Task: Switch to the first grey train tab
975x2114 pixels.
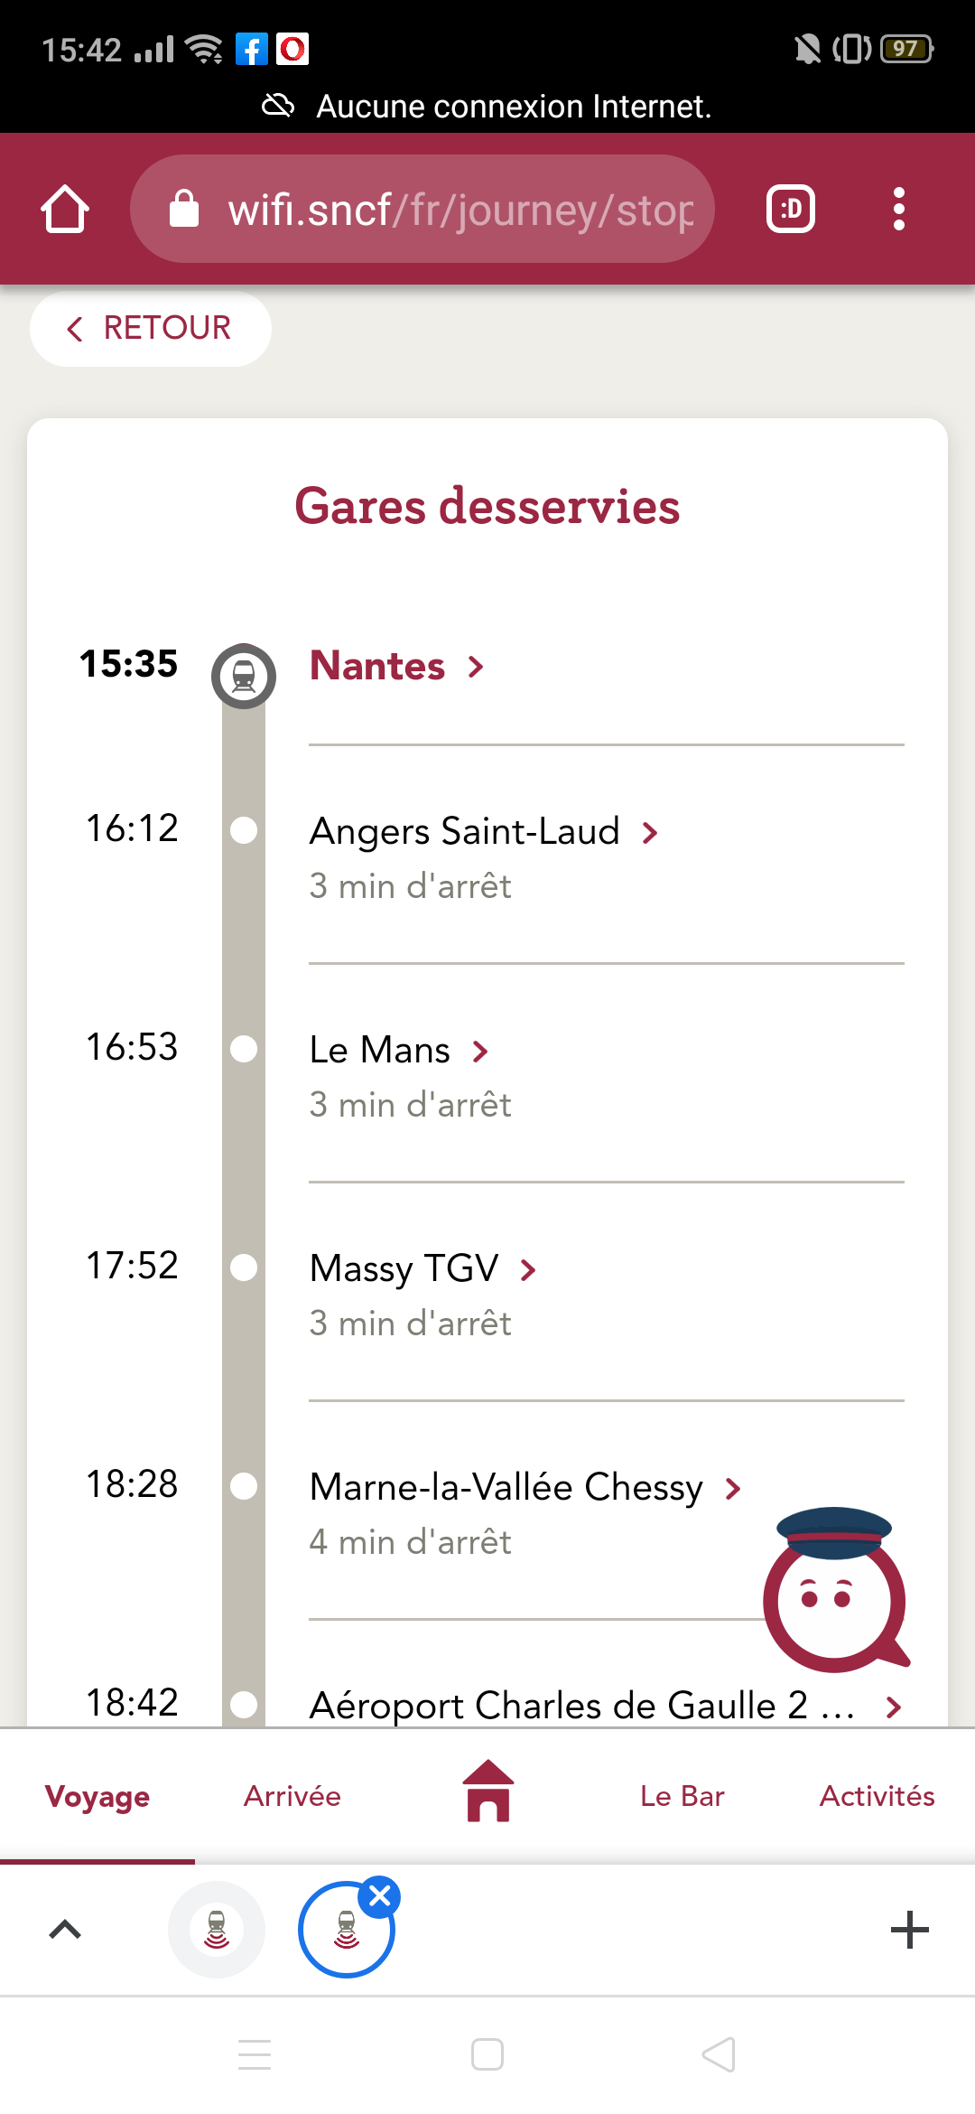Action: 217,1930
